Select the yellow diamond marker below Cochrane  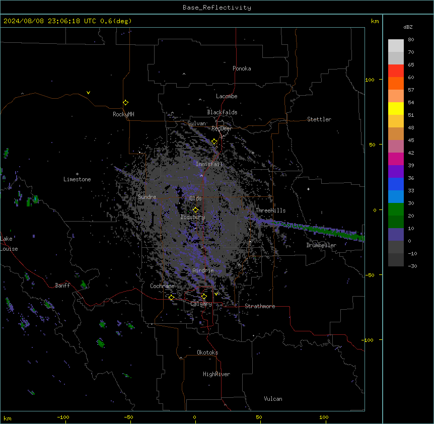[x=171, y=298]
